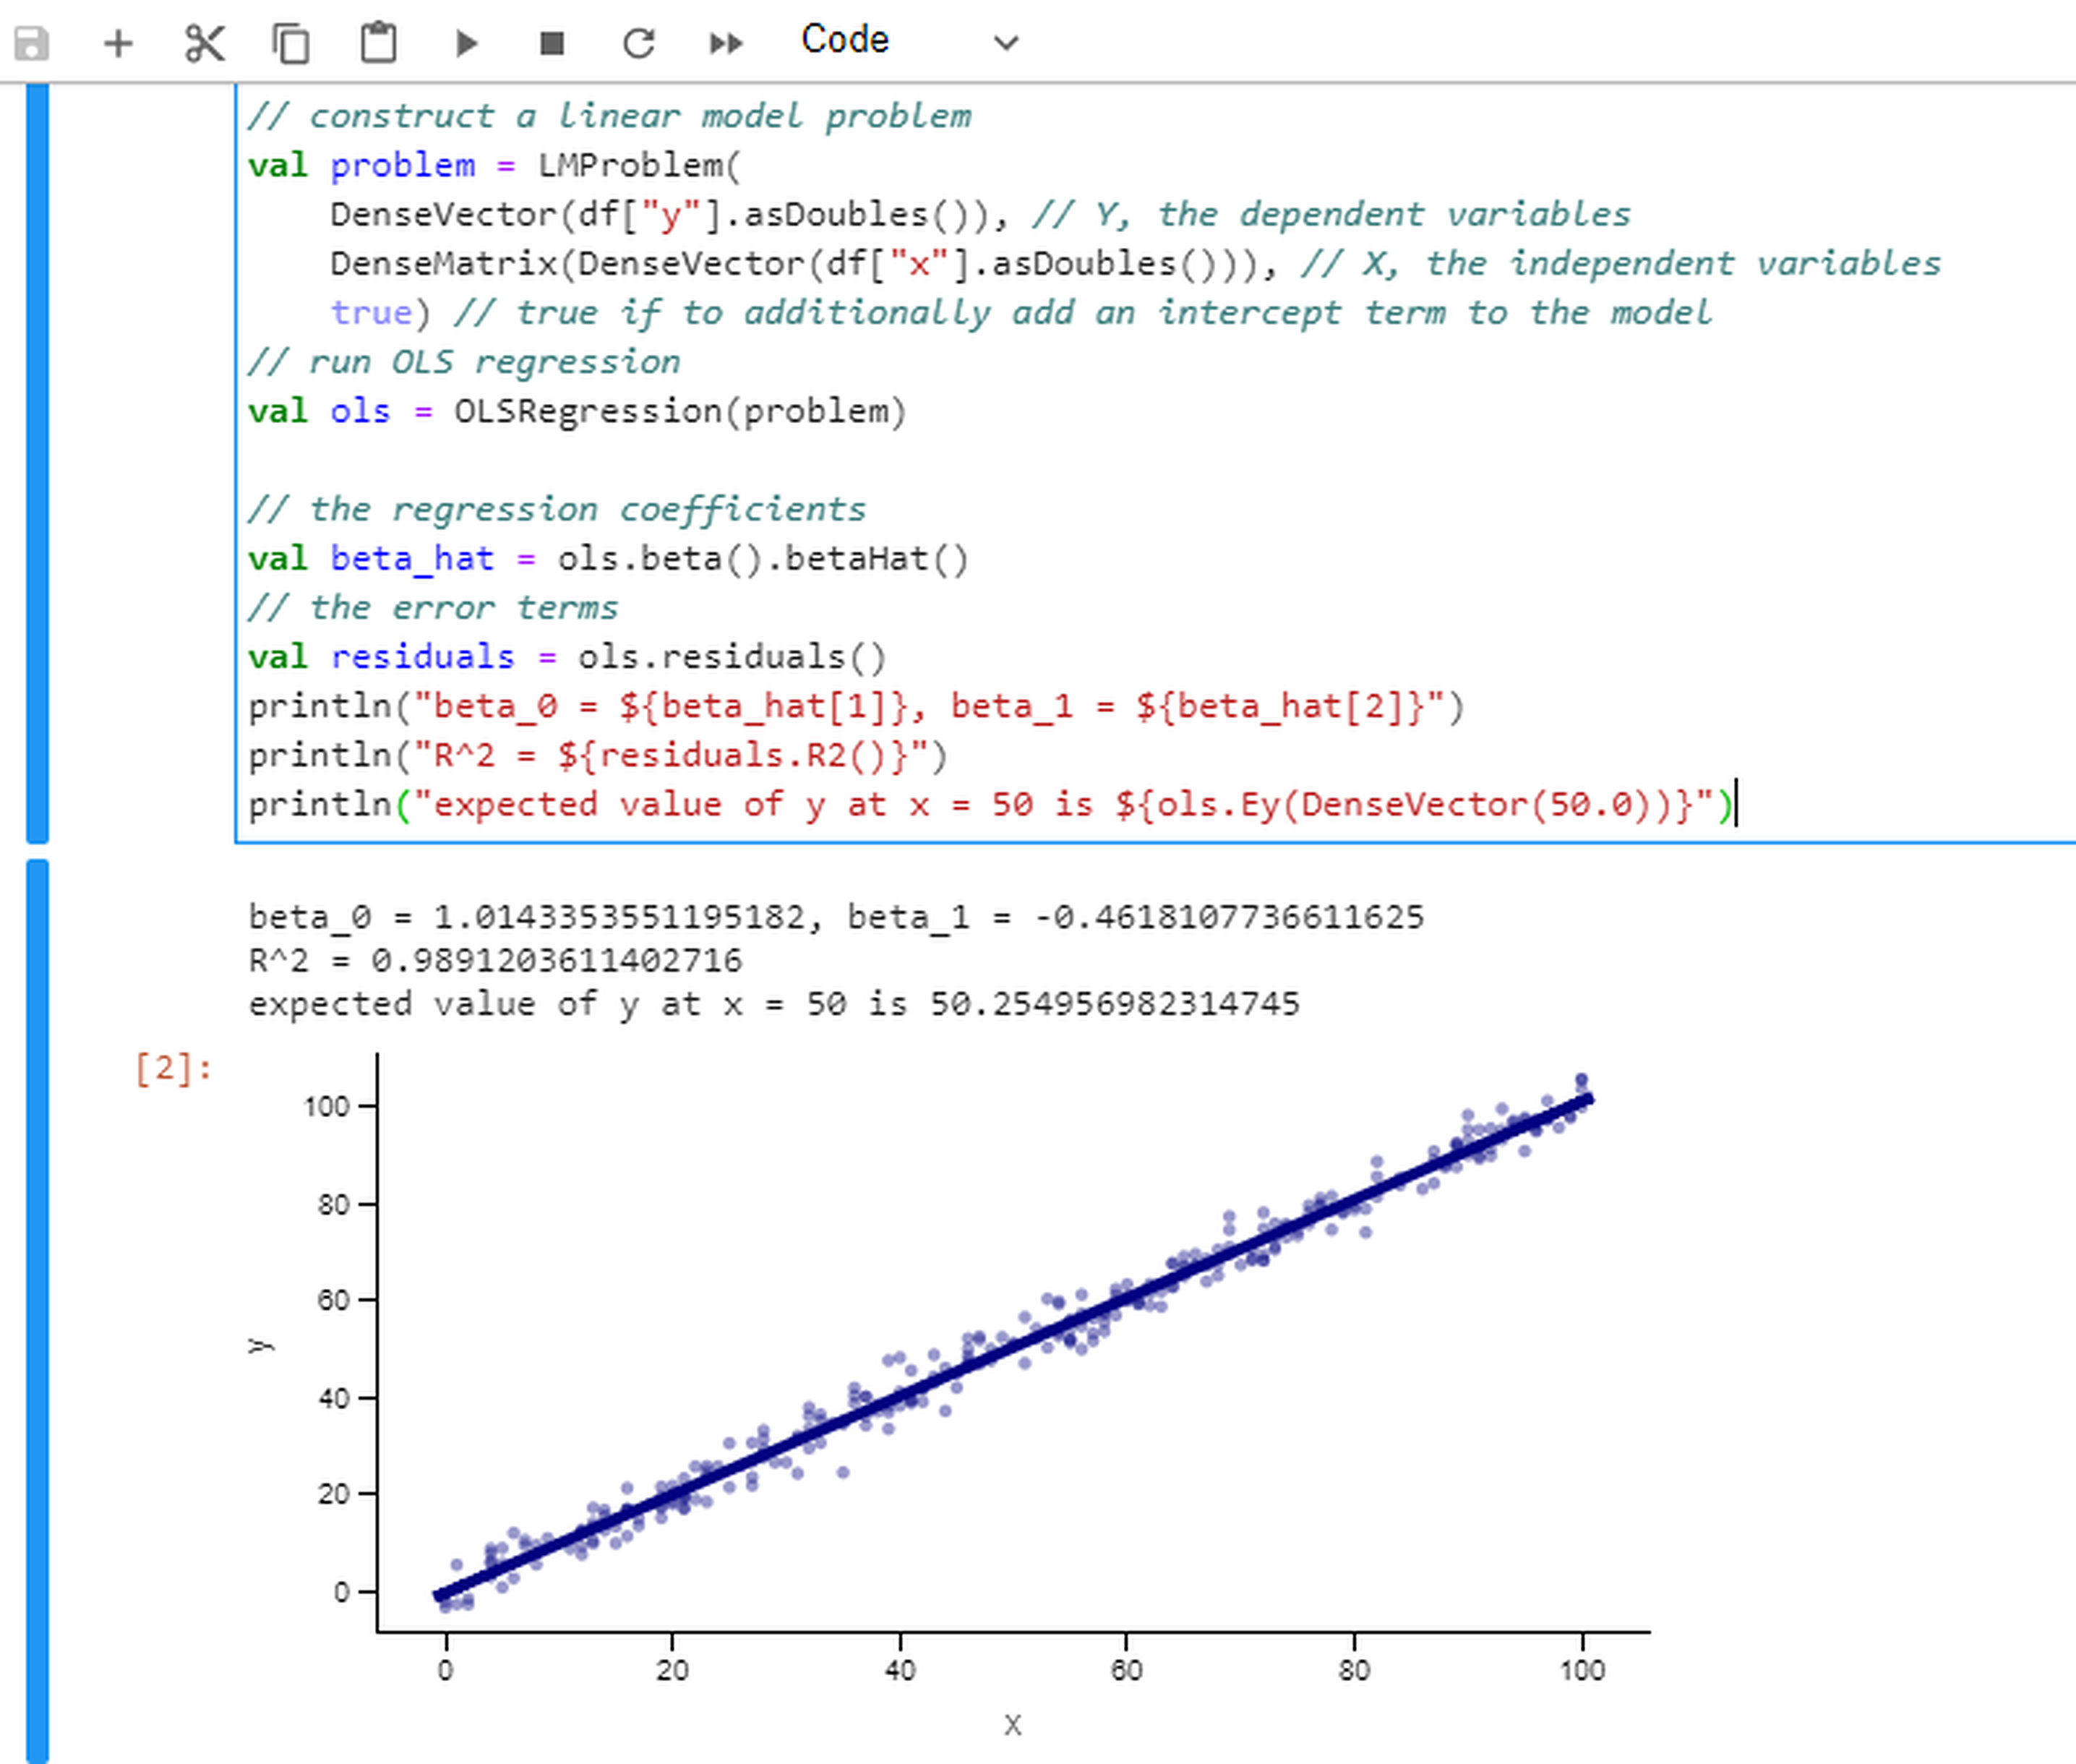
Task: Click the 60 tick on the x axis
Action: point(1126,1670)
